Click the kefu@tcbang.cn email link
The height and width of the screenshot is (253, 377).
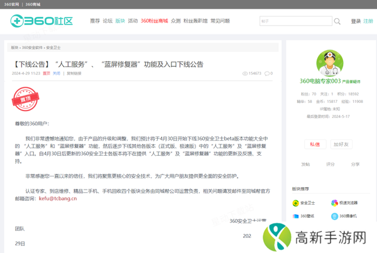tap(58, 198)
